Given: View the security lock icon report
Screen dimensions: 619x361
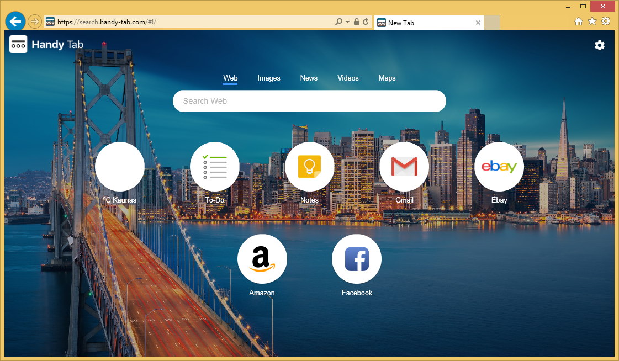Looking at the screenshot, I should click(357, 22).
